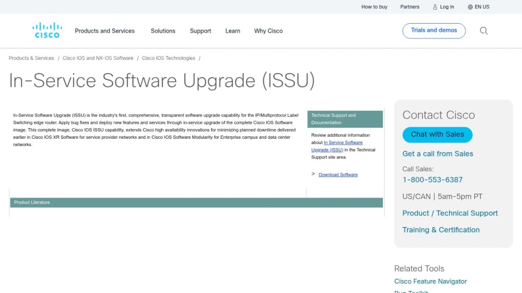The width and height of the screenshot is (522, 293).
Task: Click Get a call from Sales
Action: coord(437,154)
